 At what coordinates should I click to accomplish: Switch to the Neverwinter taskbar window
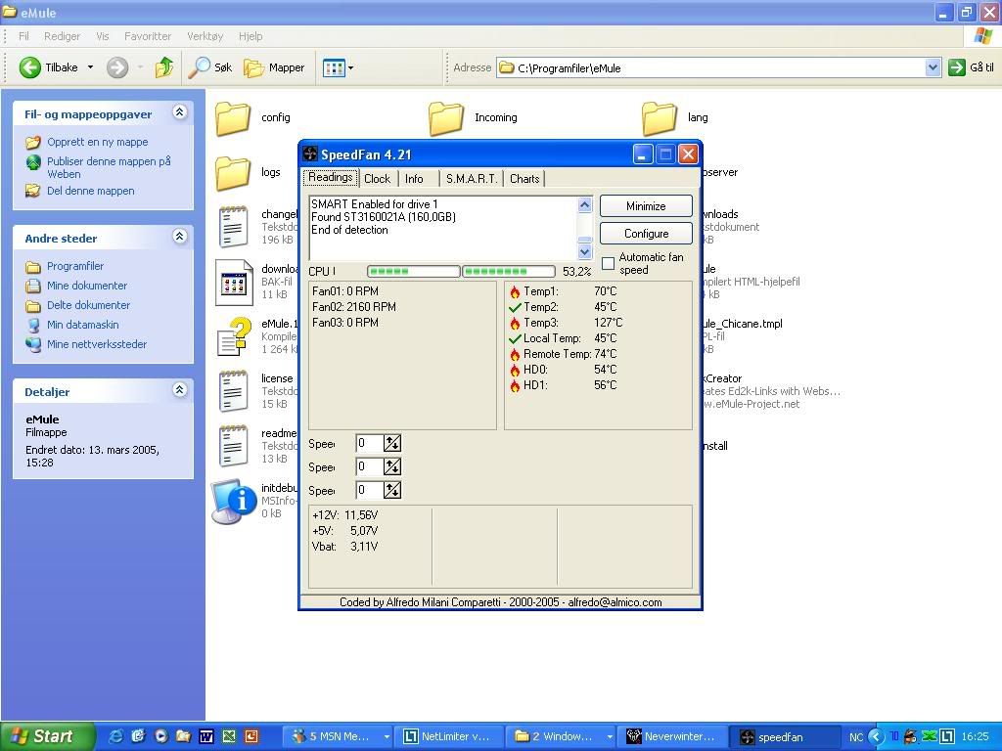[x=673, y=736]
